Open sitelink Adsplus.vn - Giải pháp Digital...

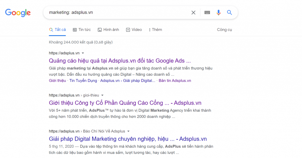tap(128, 81)
